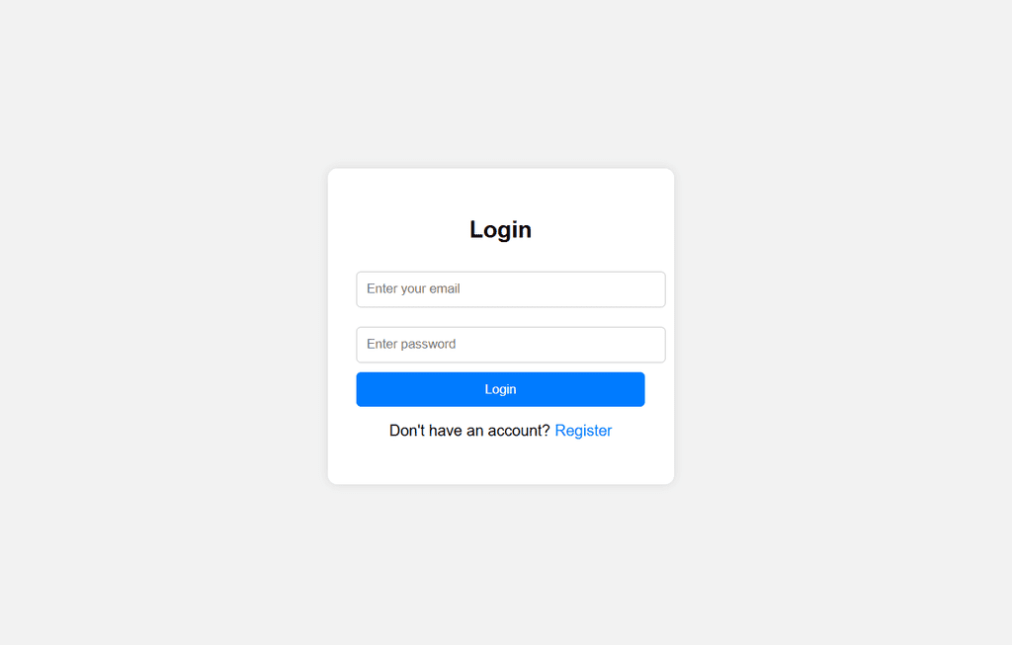This screenshot has width=1012, height=645.
Task: Click the "Don't have an account?" text
Action: tap(469, 431)
